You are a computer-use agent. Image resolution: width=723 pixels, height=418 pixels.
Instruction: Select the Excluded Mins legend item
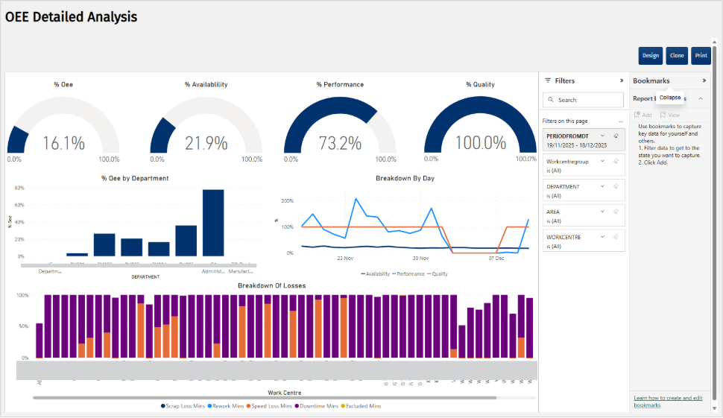tap(361, 406)
